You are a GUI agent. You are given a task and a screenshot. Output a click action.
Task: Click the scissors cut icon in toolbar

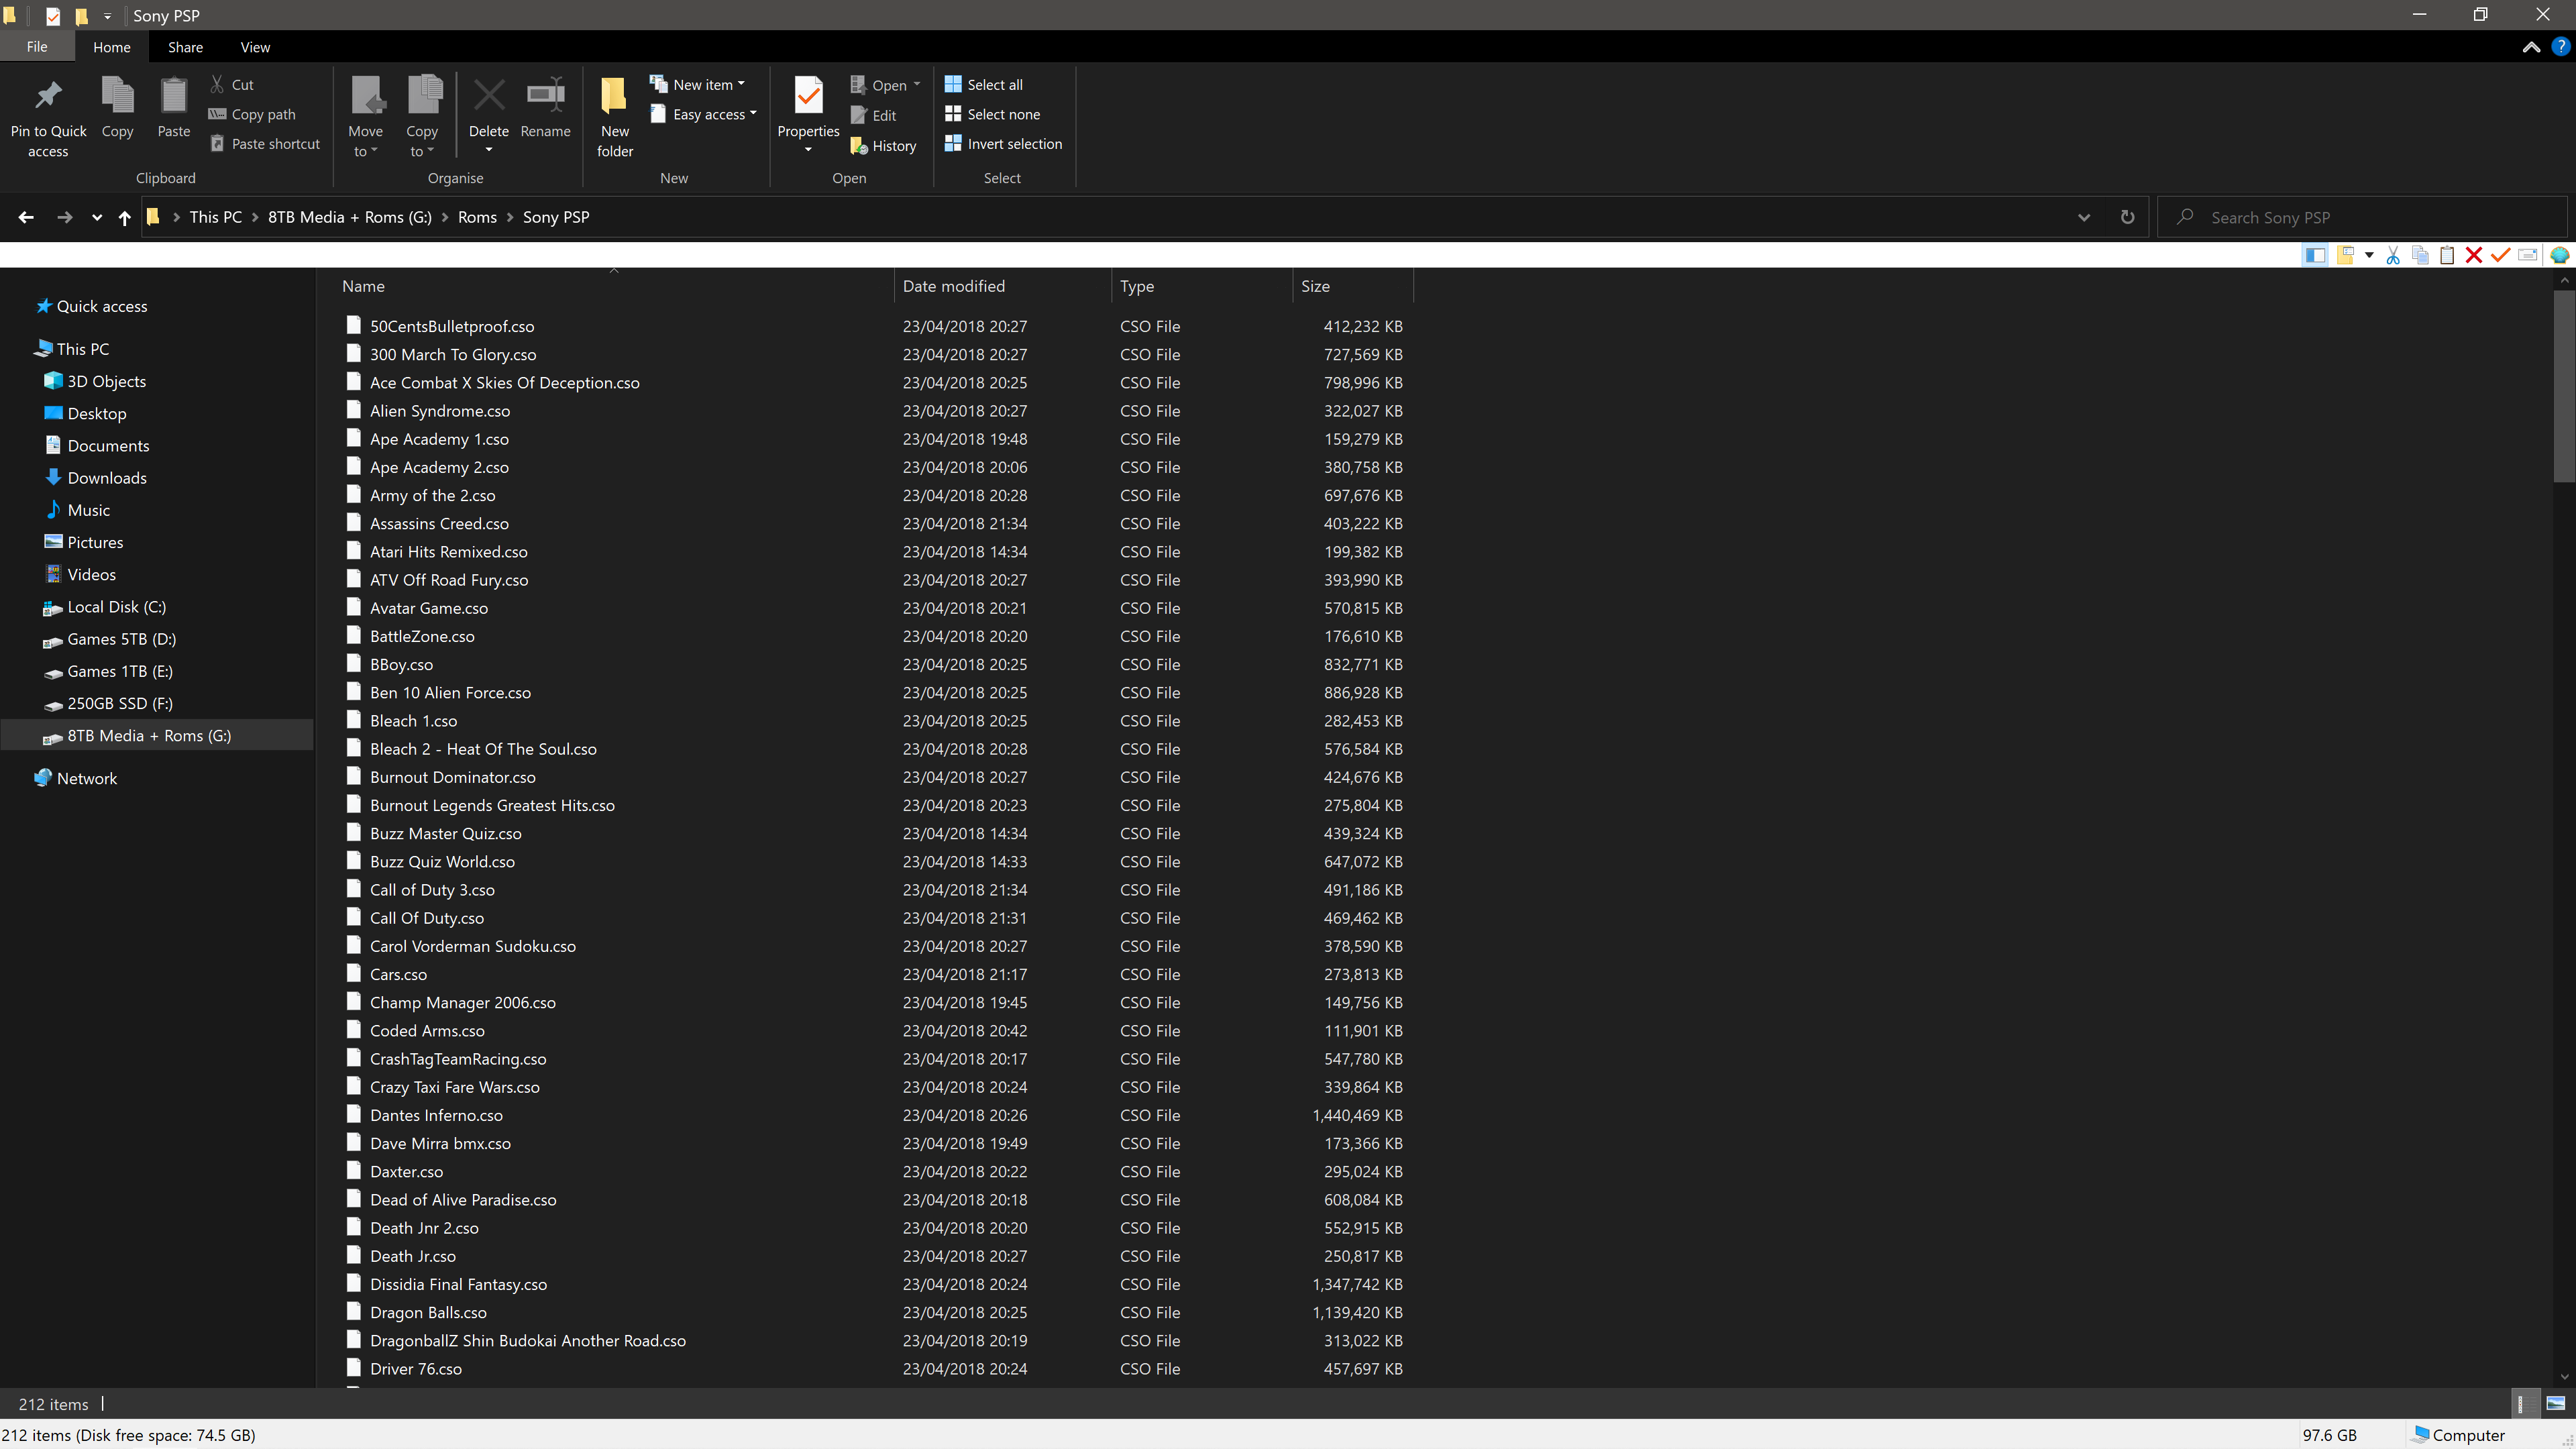2392,255
